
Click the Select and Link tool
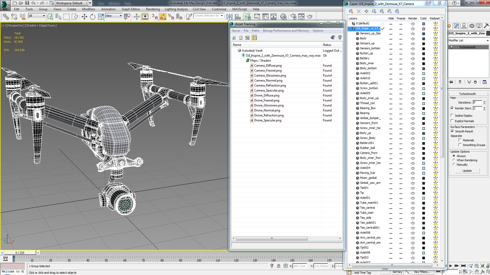point(6,17)
